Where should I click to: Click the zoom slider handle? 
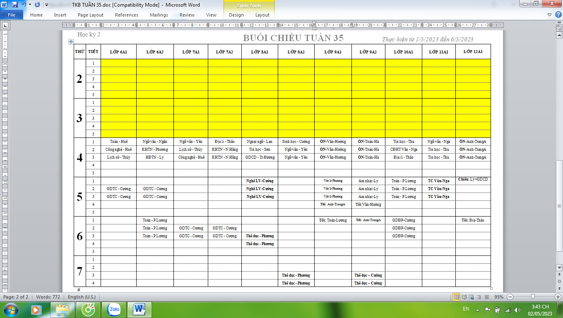click(x=533, y=297)
